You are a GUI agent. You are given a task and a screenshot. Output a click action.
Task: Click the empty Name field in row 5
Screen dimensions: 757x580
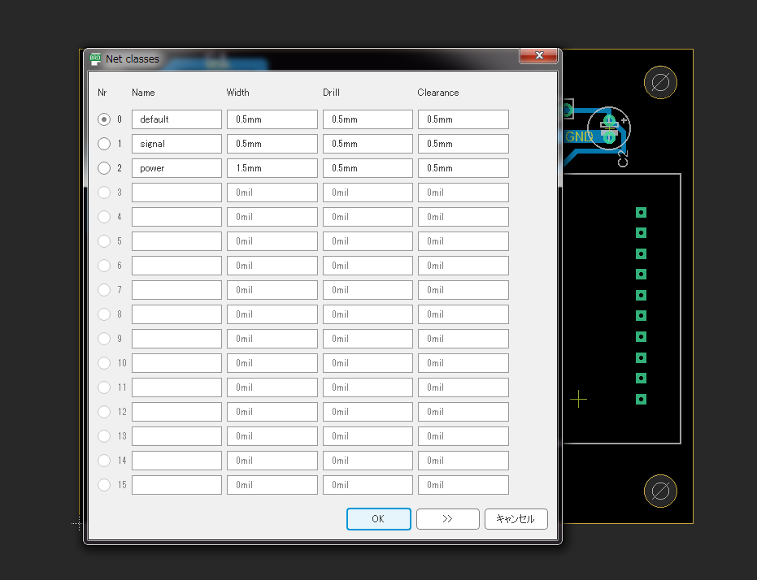(176, 241)
